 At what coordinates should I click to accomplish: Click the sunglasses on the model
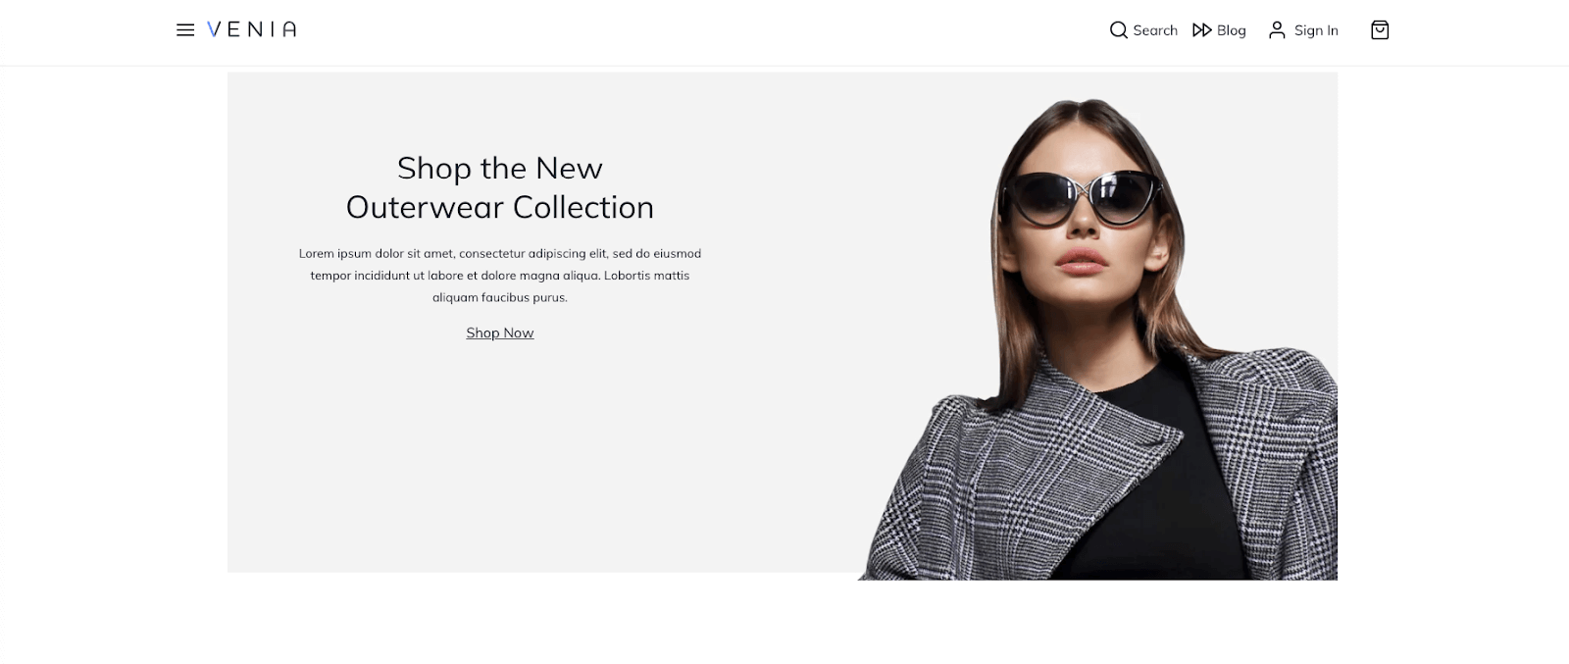pos(1081,197)
